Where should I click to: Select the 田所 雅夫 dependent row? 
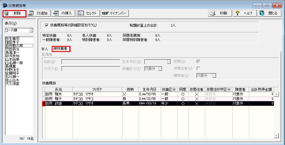pyautogui.click(x=58, y=94)
